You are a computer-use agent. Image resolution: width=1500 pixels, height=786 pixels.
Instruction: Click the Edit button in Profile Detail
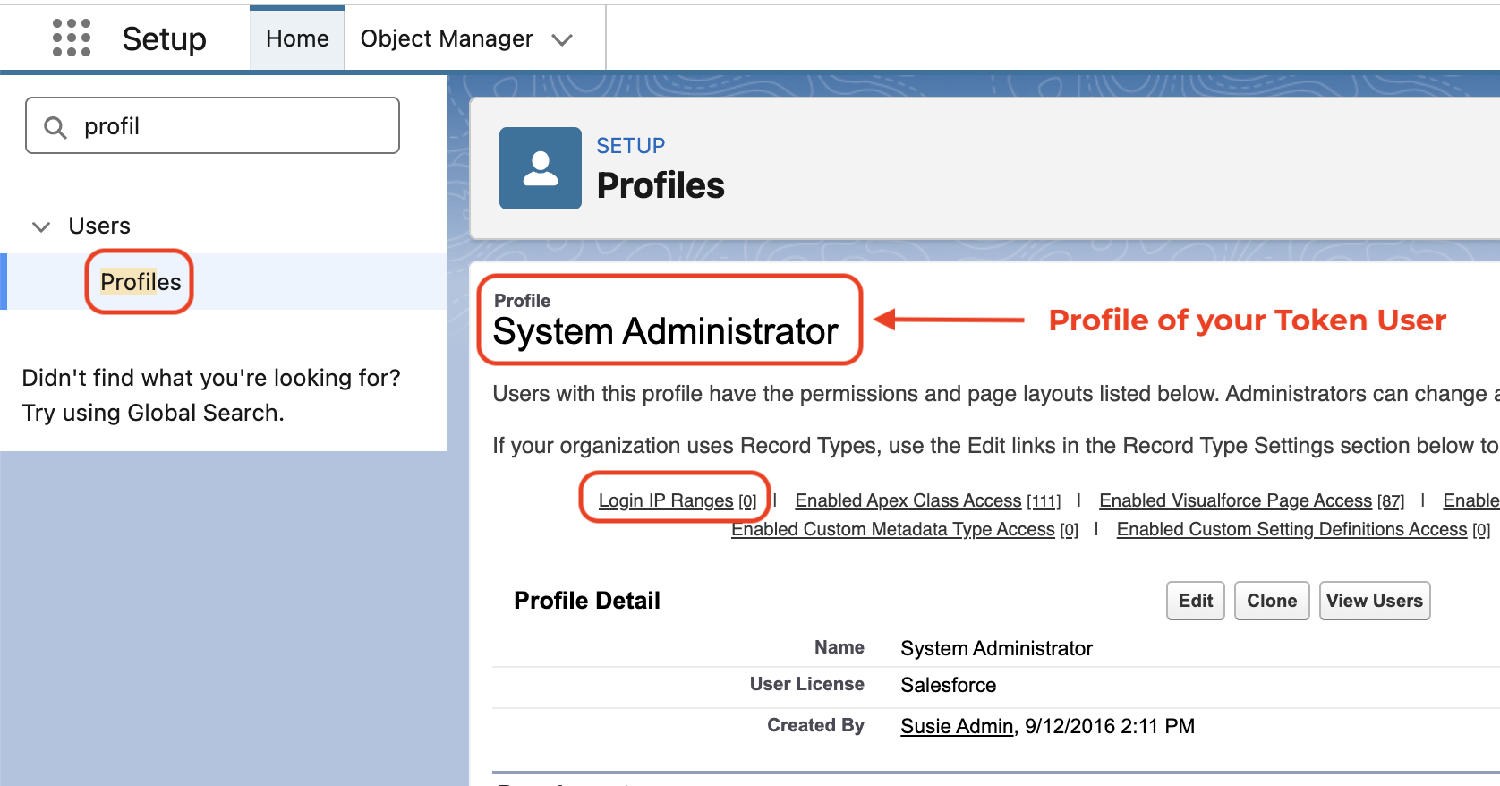[x=1196, y=601]
